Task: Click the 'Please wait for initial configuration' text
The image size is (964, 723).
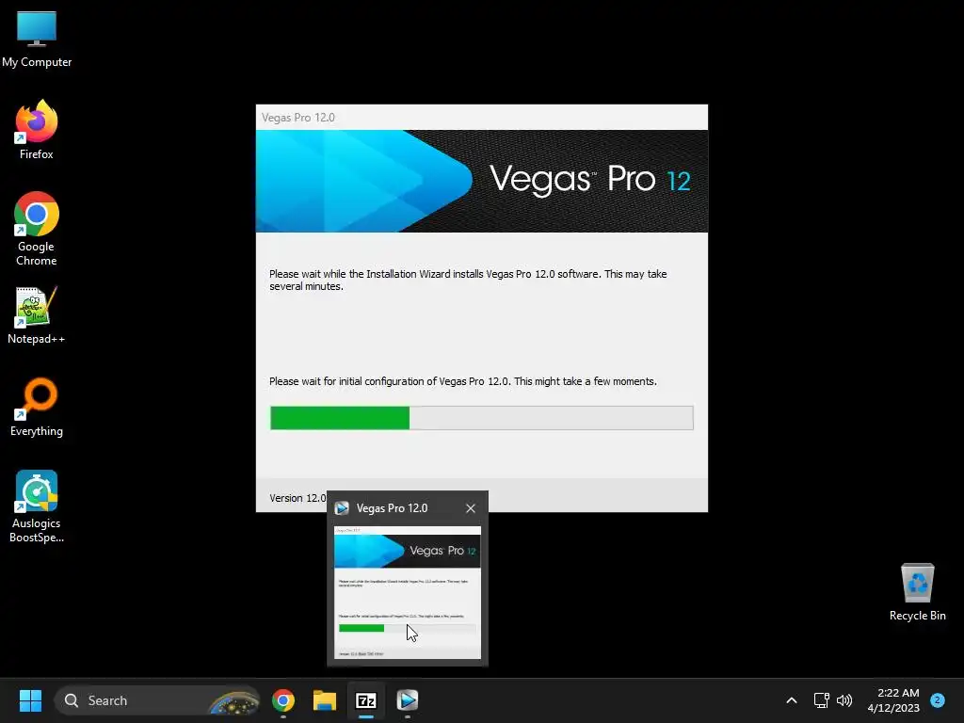Action: [463, 381]
